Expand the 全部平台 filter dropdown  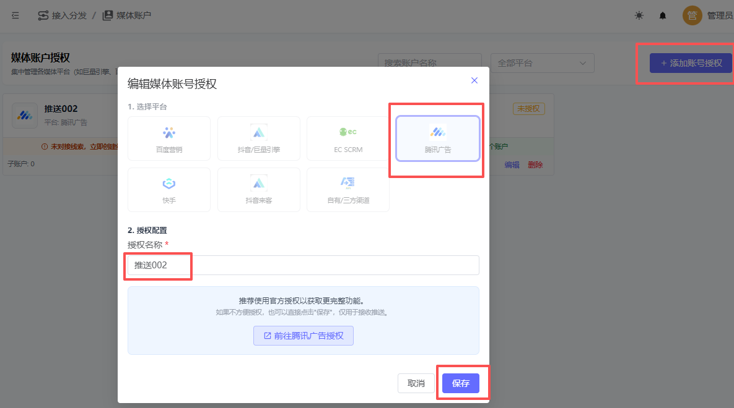coord(542,63)
